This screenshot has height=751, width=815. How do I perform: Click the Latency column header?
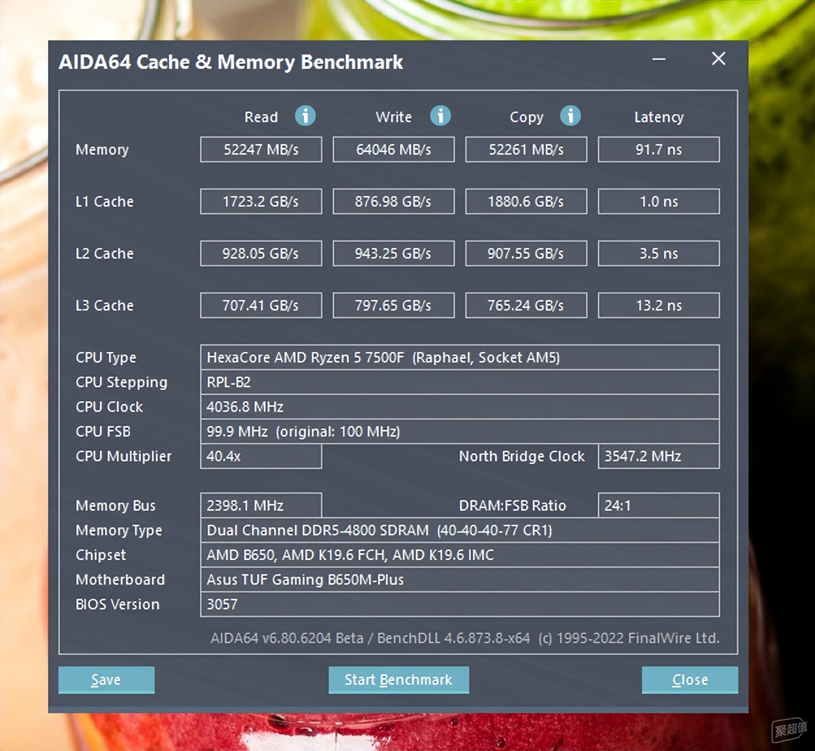click(659, 118)
